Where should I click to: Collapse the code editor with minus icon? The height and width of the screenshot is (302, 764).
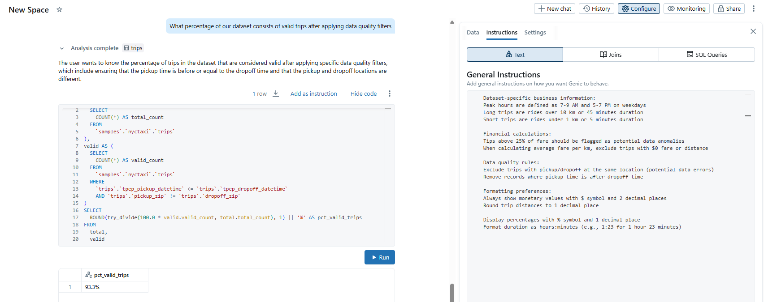(x=388, y=109)
